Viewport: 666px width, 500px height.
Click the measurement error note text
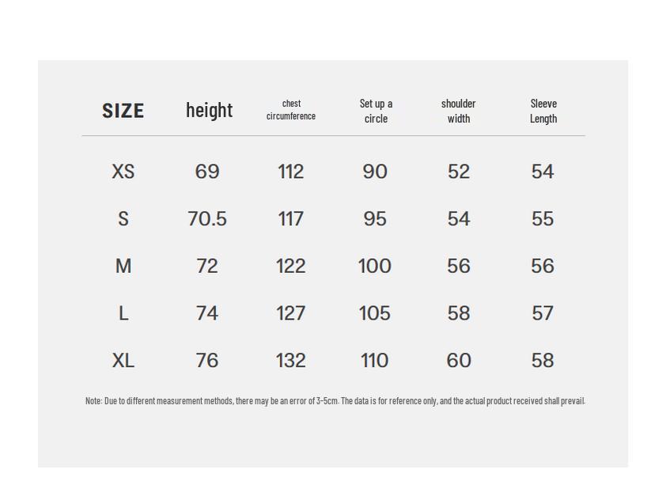click(x=335, y=401)
